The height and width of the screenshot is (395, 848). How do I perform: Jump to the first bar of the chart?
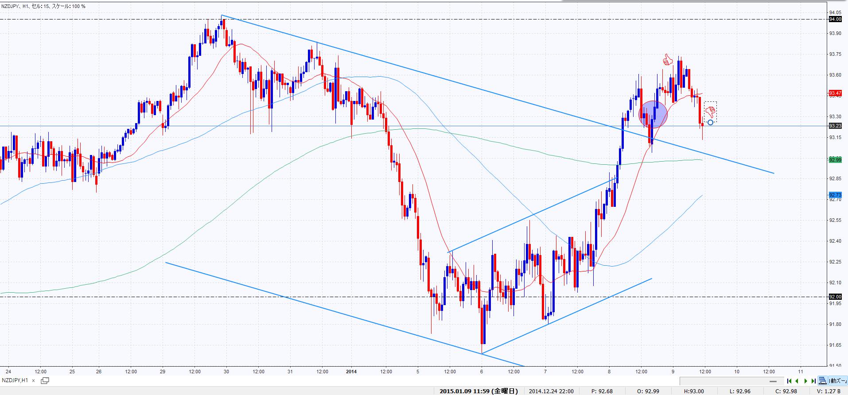(x=789, y=381)
